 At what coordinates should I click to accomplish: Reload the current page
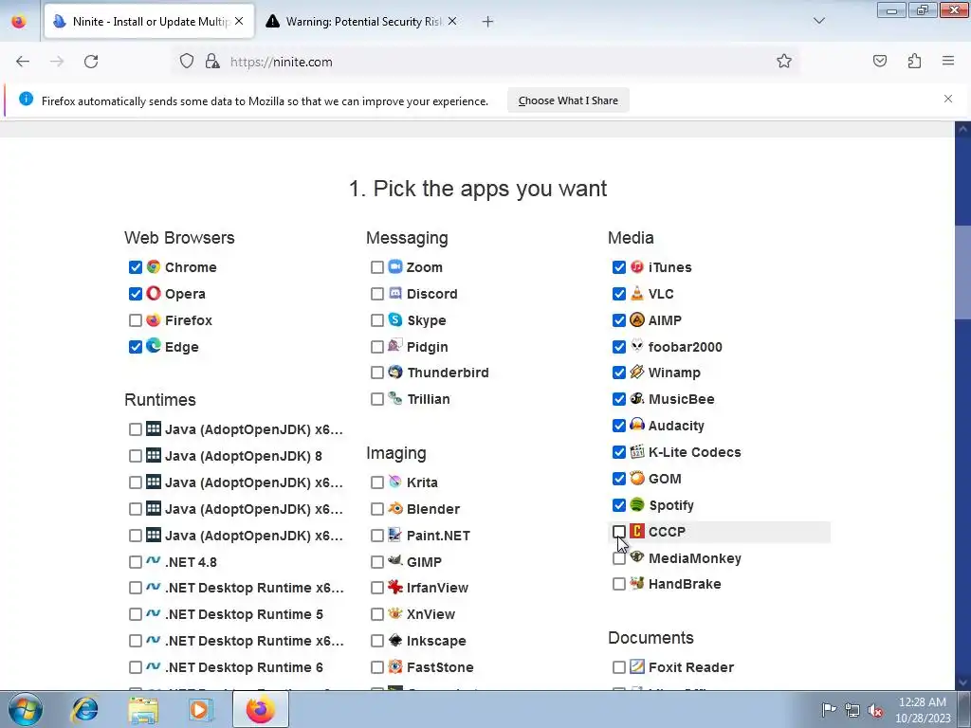91,61
